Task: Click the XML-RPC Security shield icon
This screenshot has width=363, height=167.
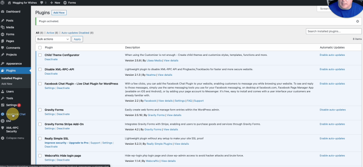Action: click(2, 128)
